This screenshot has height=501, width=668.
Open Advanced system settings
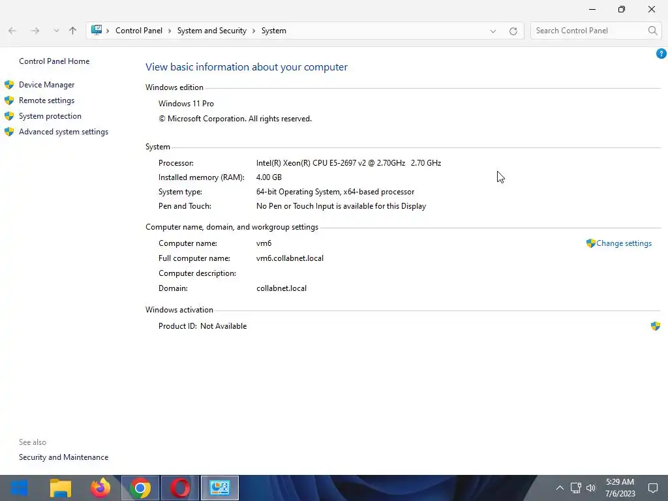pyautogui.click(x=63, y=132)
